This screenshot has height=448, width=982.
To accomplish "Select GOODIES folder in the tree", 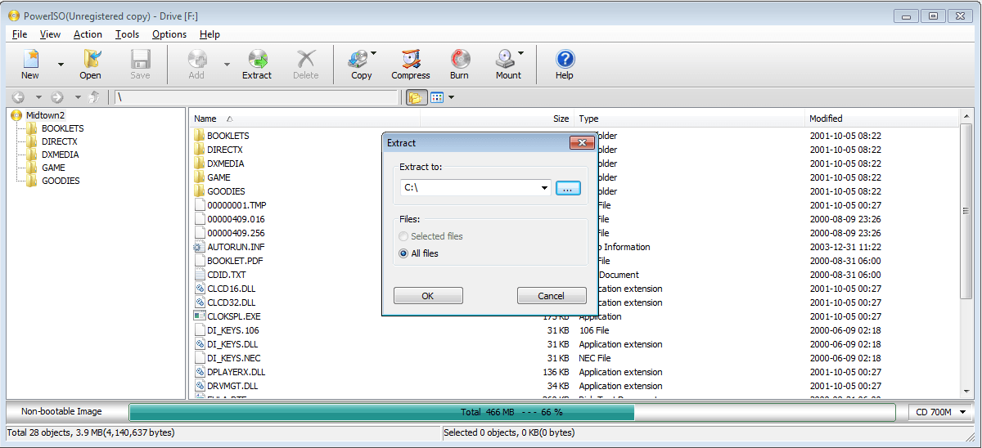I will point(61,181).
